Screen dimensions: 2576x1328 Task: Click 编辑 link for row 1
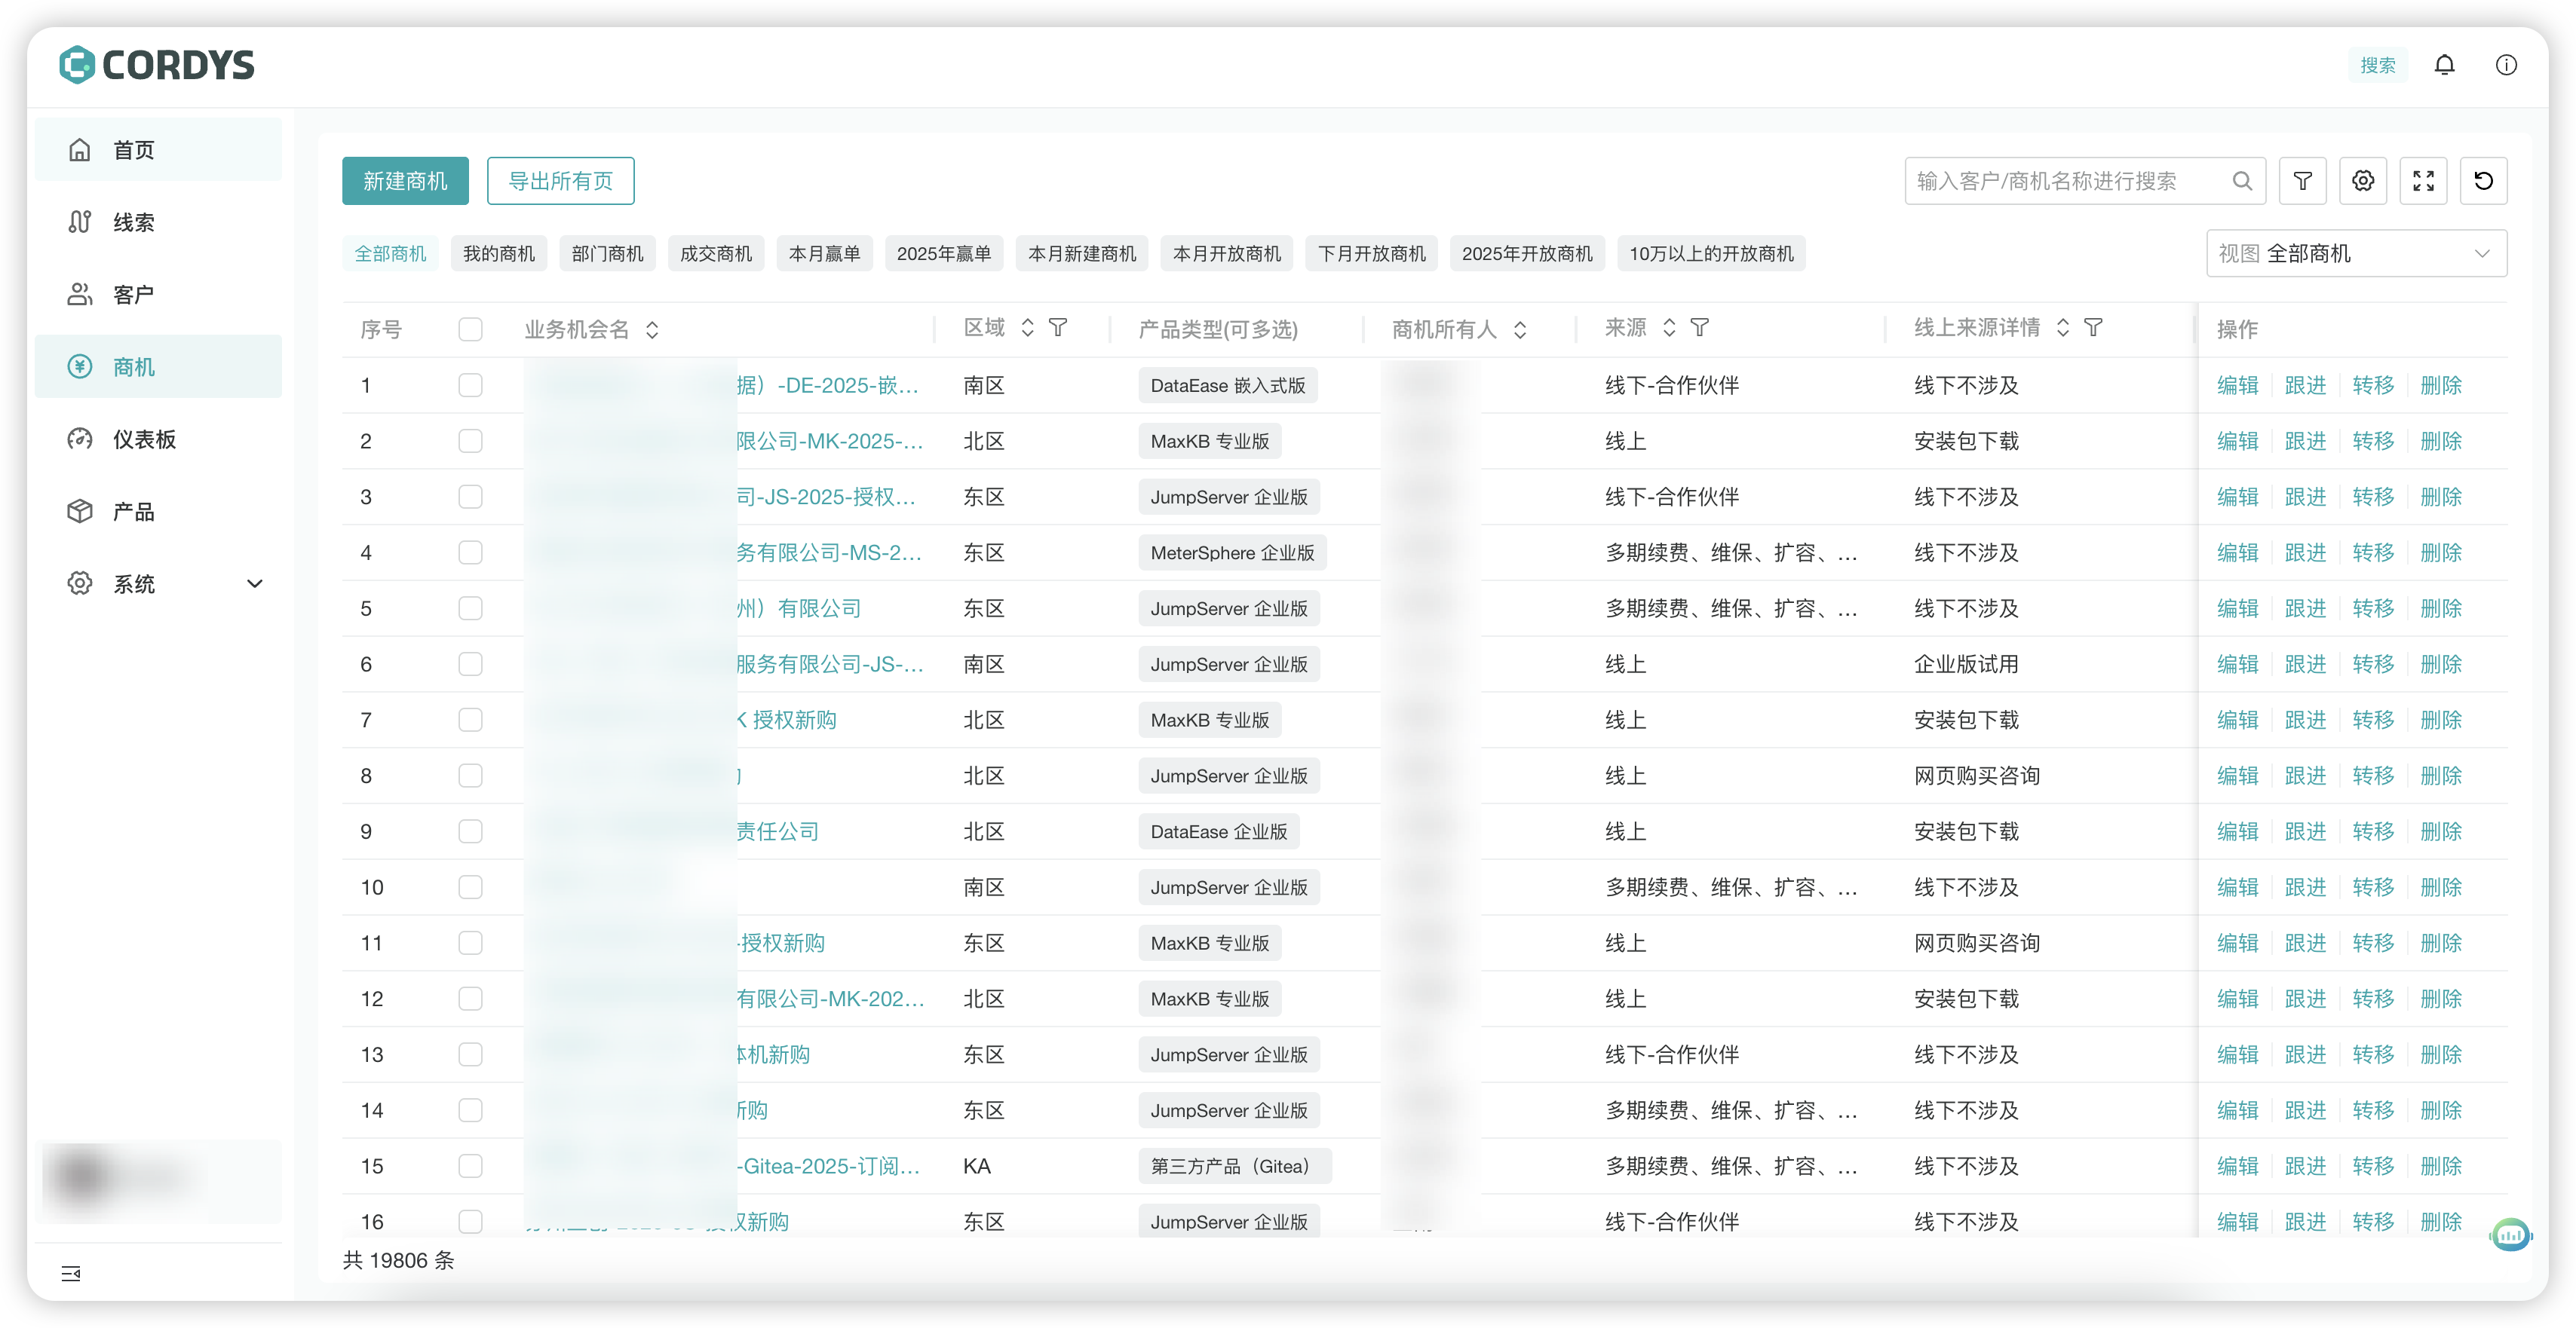coord(2237,386)
